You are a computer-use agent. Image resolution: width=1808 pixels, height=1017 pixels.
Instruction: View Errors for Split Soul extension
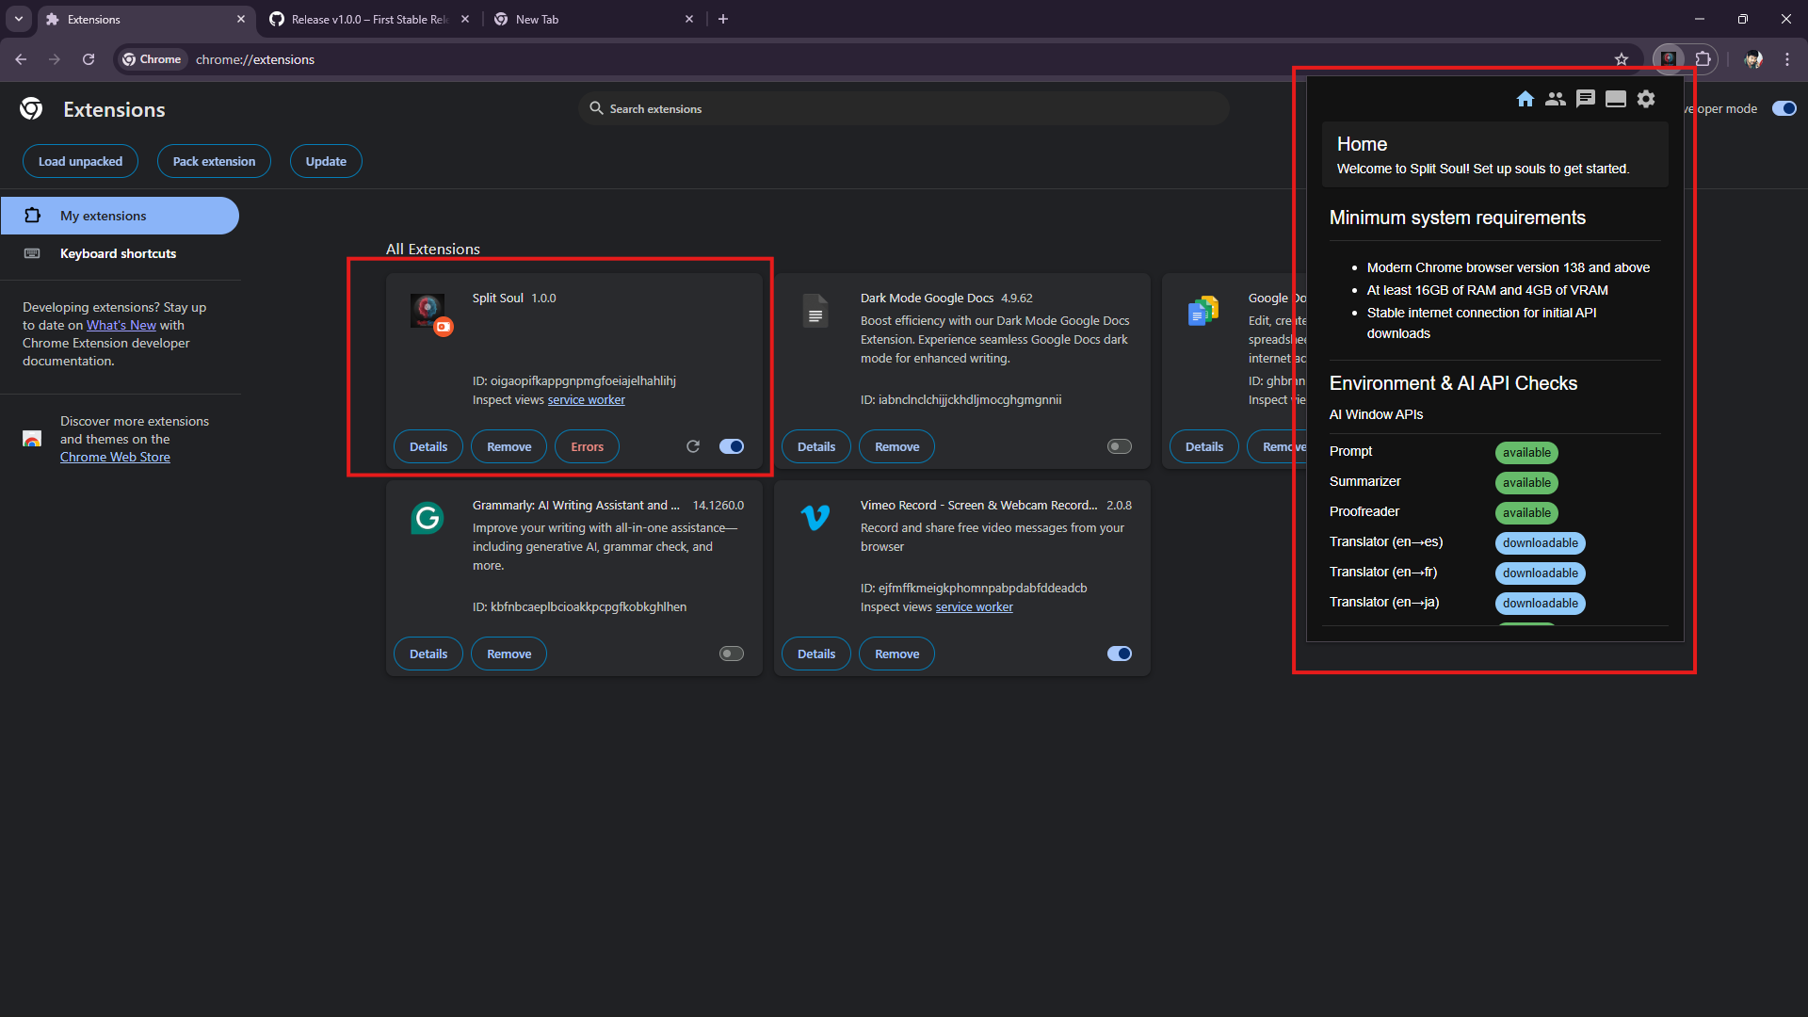(x=587, y=446)
